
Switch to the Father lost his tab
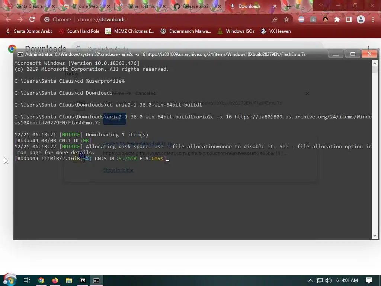tap(141, 6)
